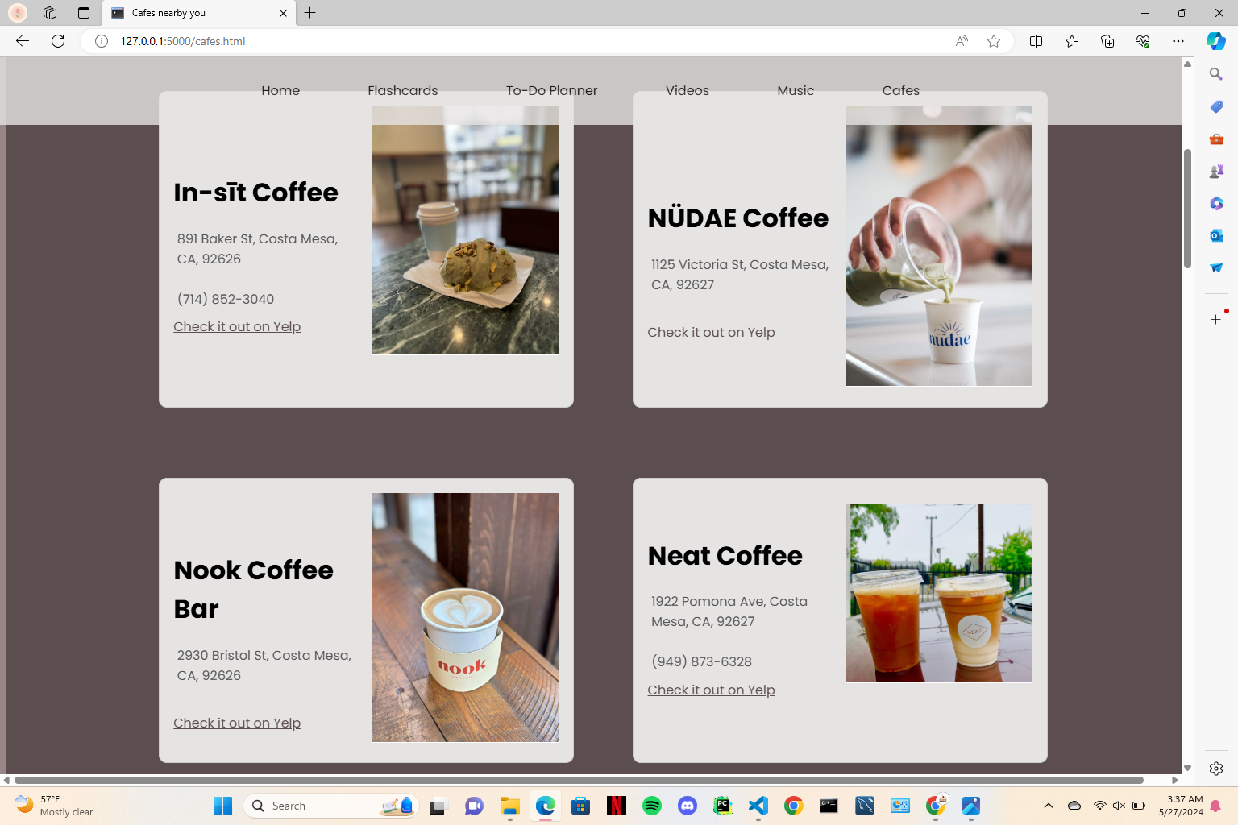Image resolution: width=1238 pixels, height=825 pixels.
Task: Open sidebar Games chess icon
Action: [x=1216, y=171]
